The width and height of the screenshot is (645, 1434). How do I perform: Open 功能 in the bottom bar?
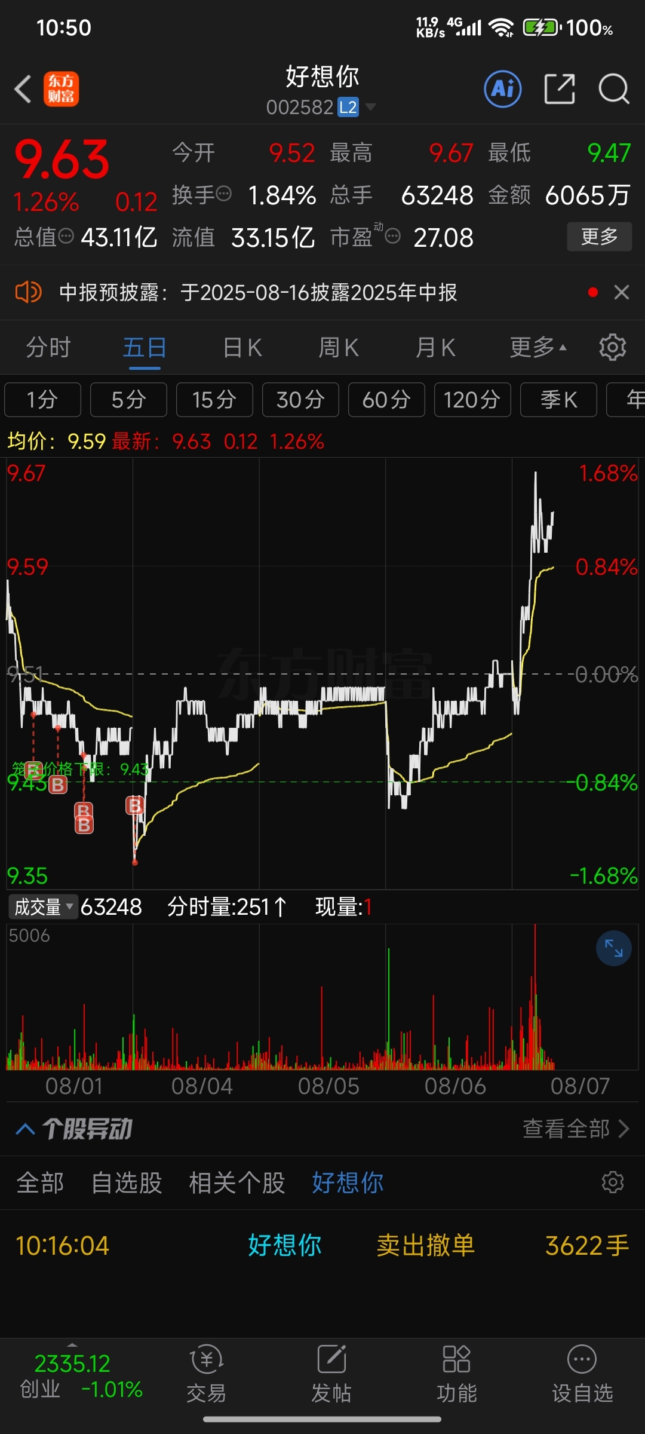click(x=457, y=1374)
